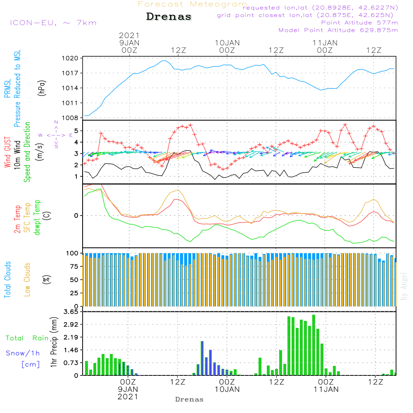Click the '(hPa)' unit label
Viewport: 413px width, 413px height.
click(x=42, y=88)
